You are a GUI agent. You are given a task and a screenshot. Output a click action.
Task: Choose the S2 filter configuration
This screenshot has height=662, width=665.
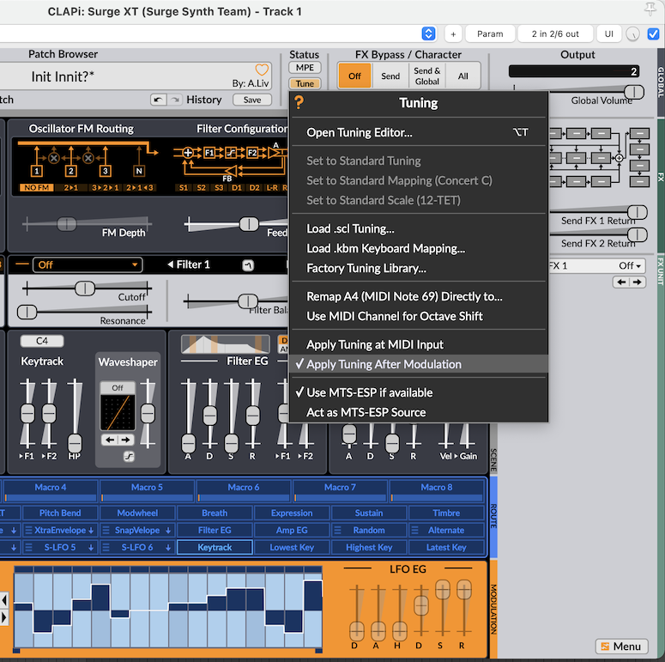coord(201,187)
